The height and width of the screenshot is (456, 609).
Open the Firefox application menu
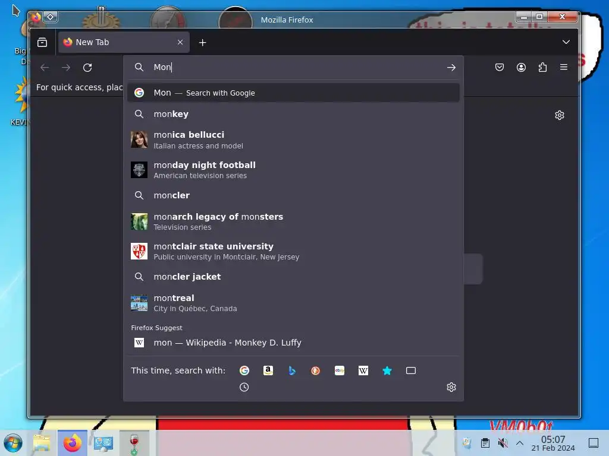[564, 67]
